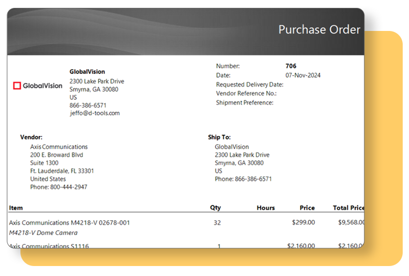Click the 'Shipment Preference:' label

(245, 103)
